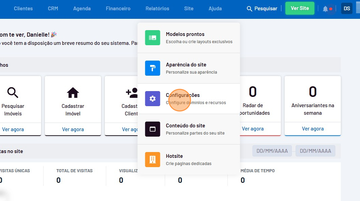This screenshot has height=201, width=360.
Task: Open the Financeiro menu
Action: pos(118,9)
